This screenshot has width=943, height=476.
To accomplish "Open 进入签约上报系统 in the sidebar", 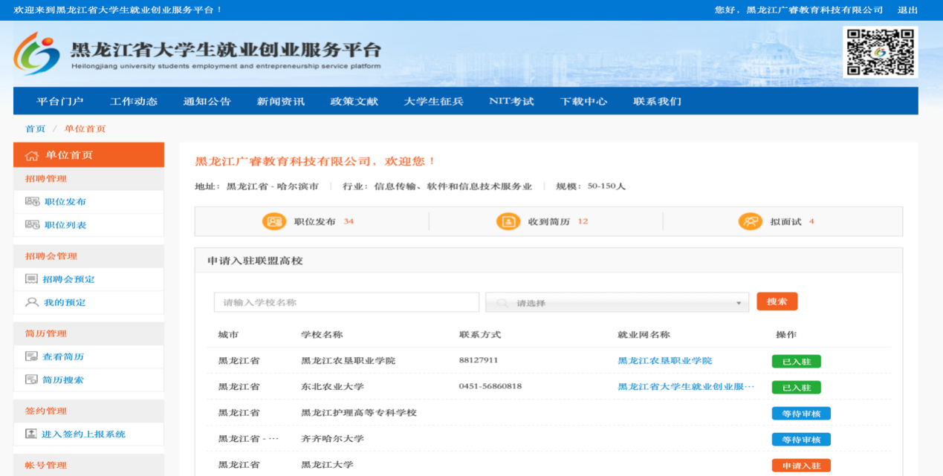I will (83, 434).
